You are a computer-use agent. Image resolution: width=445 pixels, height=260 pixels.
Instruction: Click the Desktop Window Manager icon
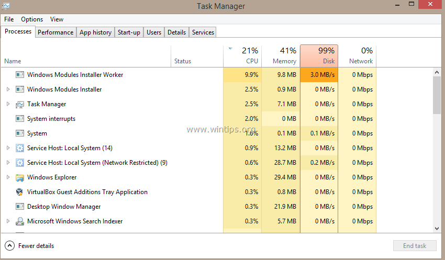tap(20, 207)
